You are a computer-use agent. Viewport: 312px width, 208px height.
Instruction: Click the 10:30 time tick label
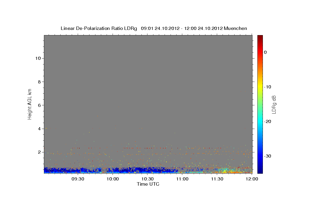point(148,179)
